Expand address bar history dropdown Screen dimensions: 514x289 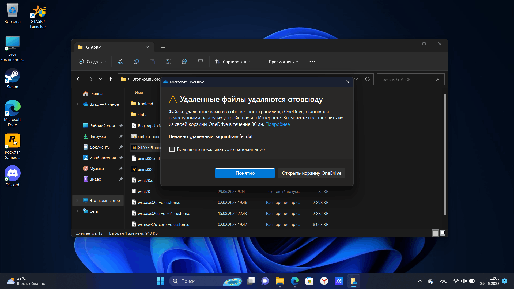[356, 79]
